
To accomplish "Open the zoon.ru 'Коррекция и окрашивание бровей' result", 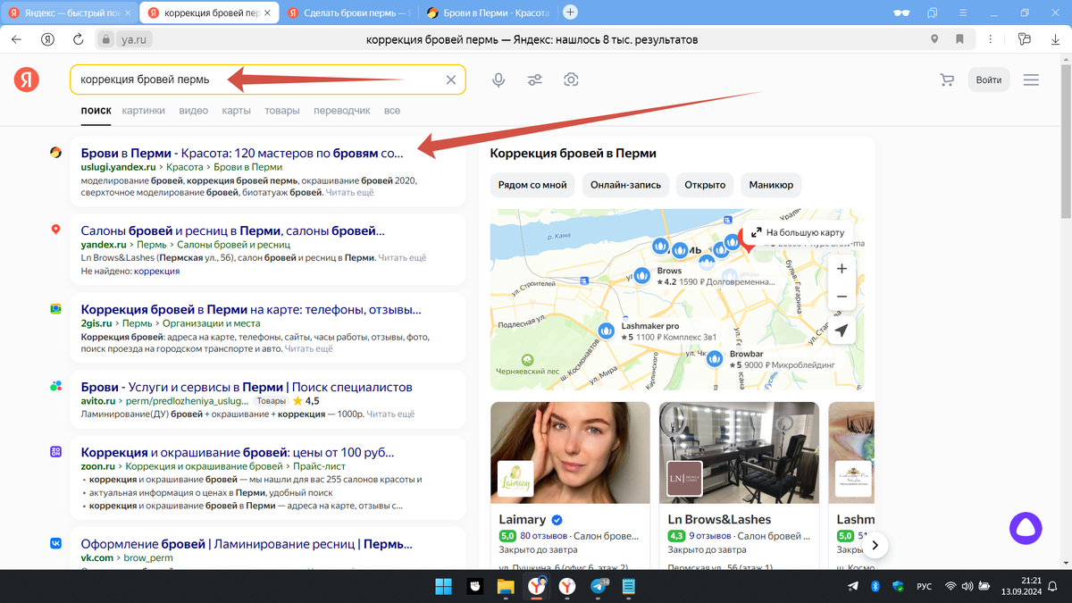I will (x=238, y=452).
